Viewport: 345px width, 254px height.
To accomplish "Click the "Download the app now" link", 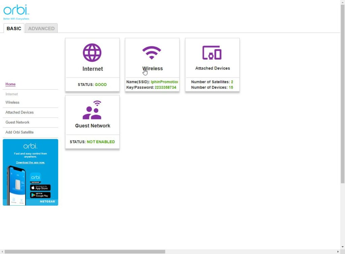I will tap(30, 163).
